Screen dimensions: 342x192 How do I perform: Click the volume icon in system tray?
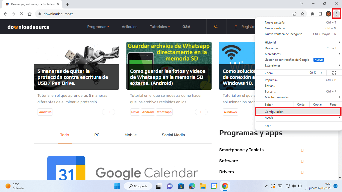[x=294, y=186]
